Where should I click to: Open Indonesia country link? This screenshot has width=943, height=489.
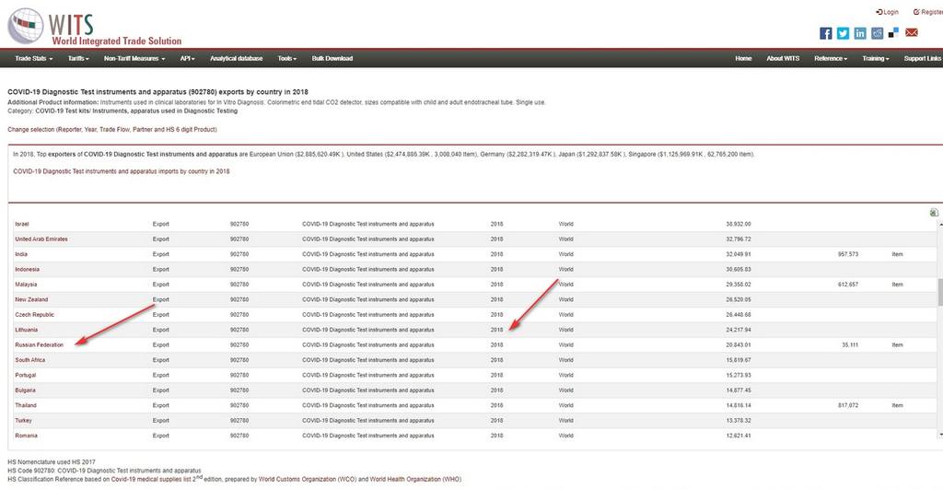tap(27, 270)
